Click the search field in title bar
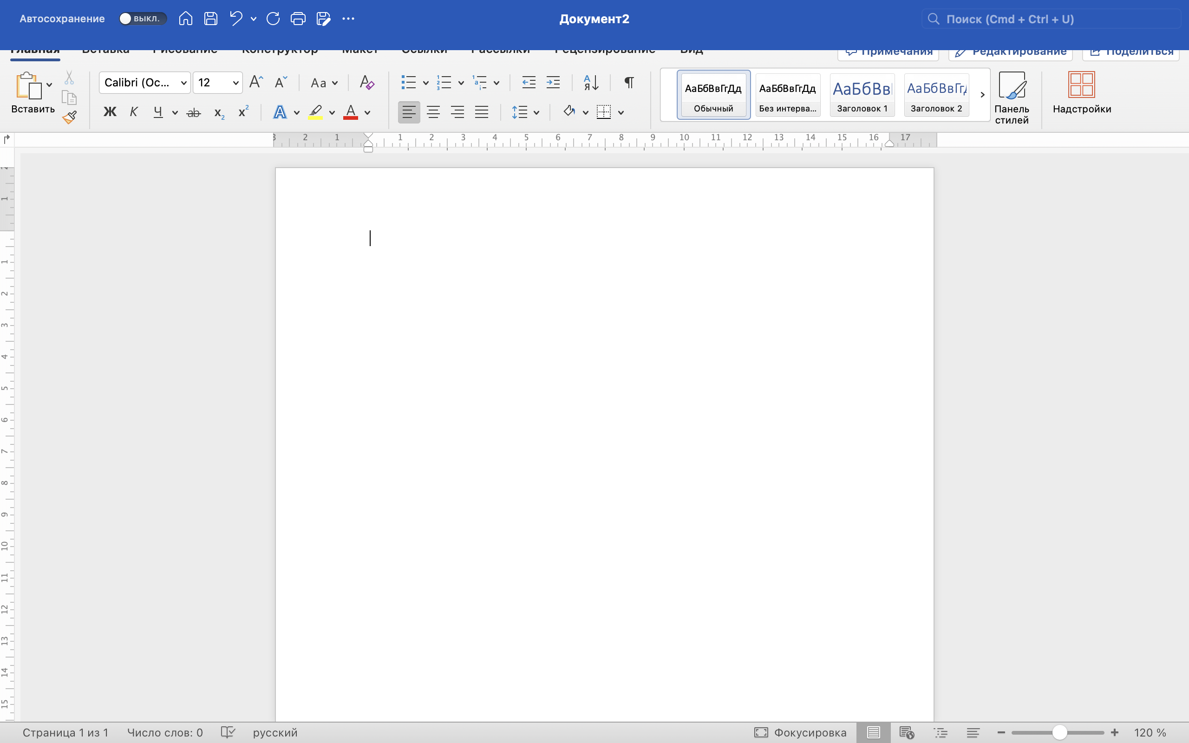1189x743 pixels. click(1052, 19)
